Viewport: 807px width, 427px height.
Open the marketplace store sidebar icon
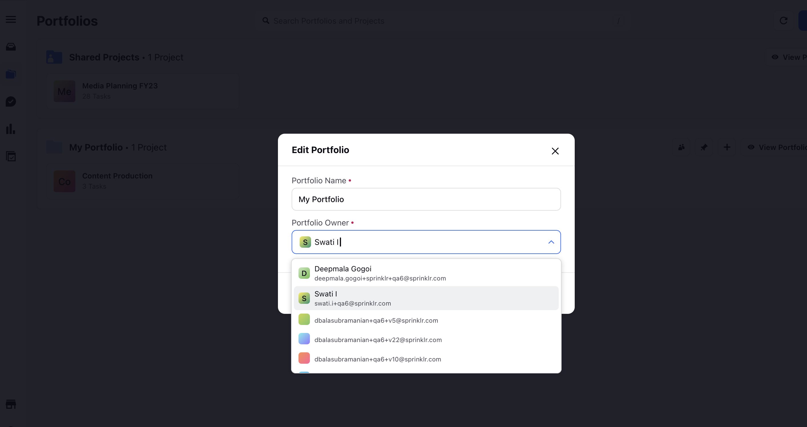point(11,404)
